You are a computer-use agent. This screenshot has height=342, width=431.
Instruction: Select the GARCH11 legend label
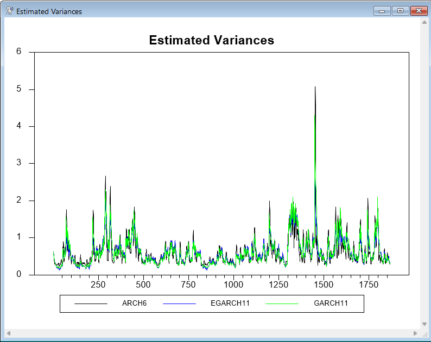click(331, 304)
